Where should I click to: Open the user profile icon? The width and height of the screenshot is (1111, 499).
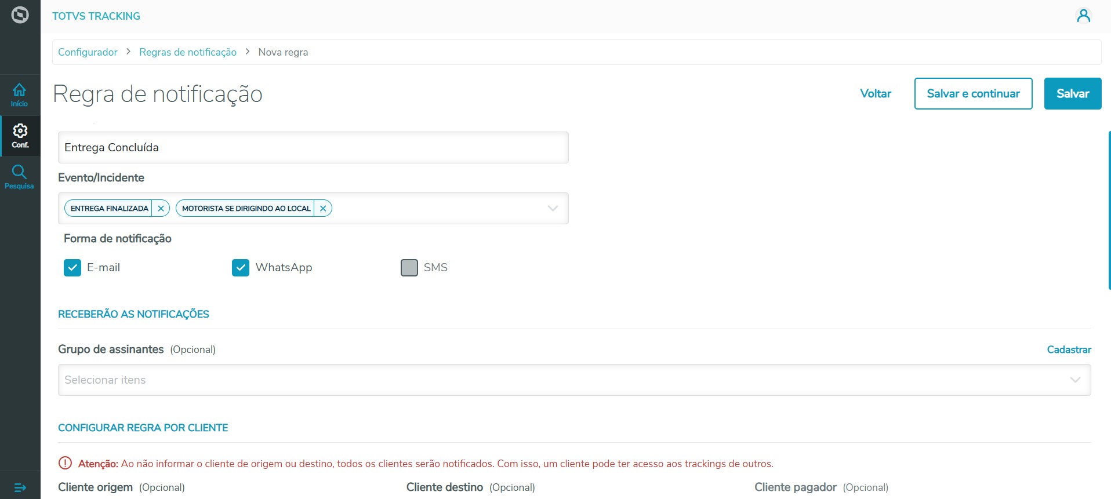tap(1083, 16)
